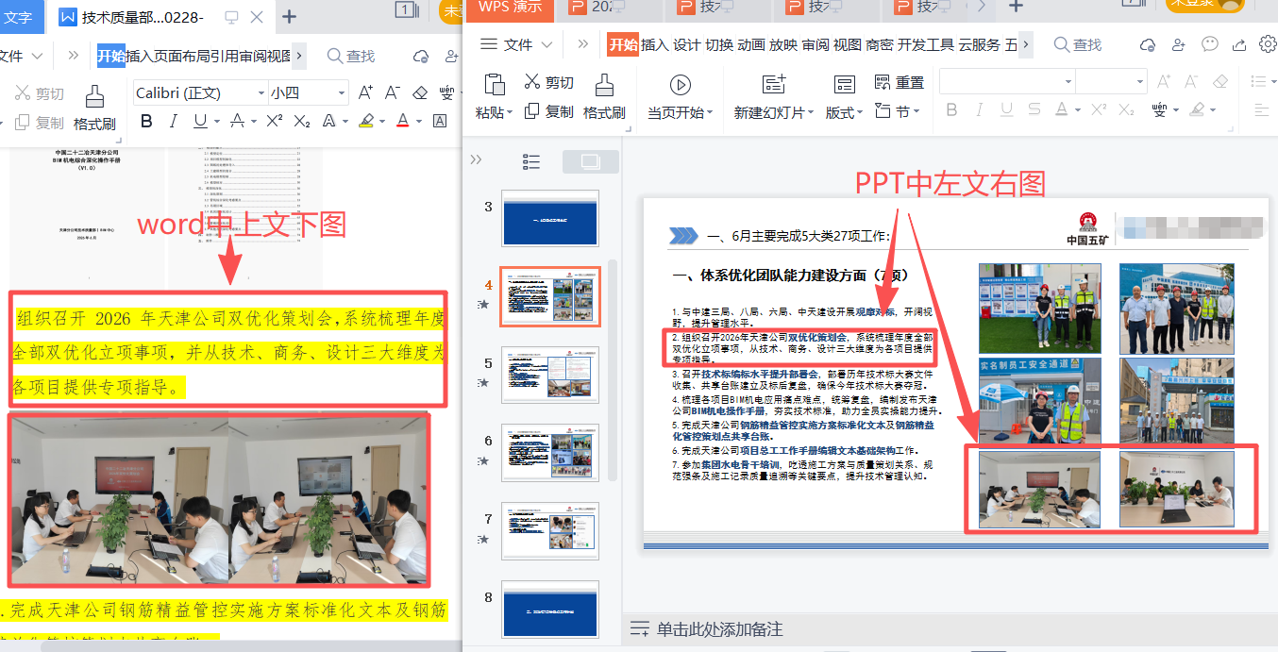Select 开始 tab in Word ribbon
The width and height of the screenshot is (1278, 652).
pyautogui.click(x=110, y=56)
